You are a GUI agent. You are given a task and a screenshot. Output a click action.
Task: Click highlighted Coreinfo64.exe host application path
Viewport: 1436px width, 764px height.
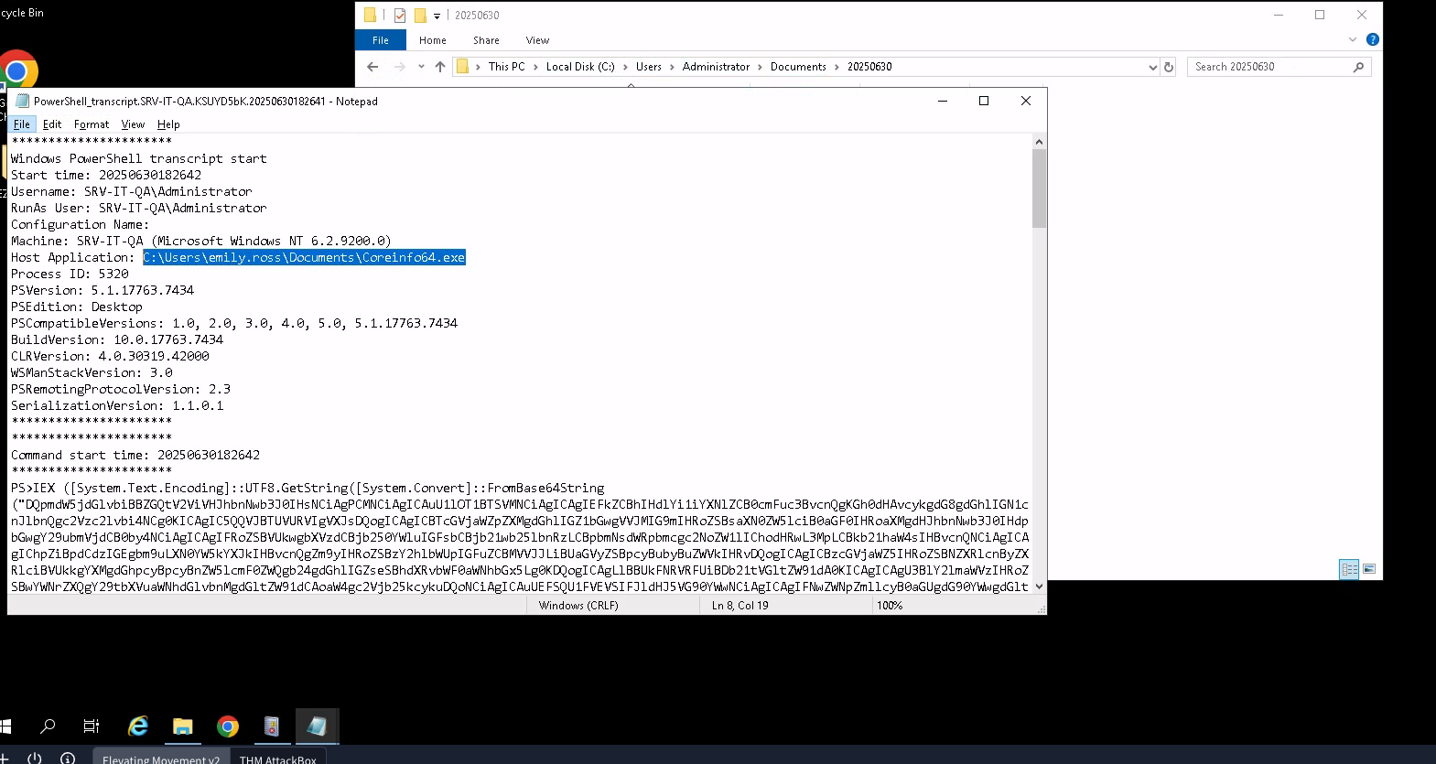pyautogui.click(x=304, y=257)
